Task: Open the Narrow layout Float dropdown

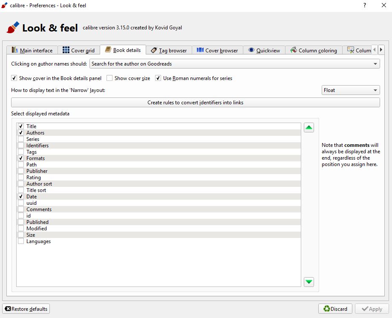Action: 350,90
